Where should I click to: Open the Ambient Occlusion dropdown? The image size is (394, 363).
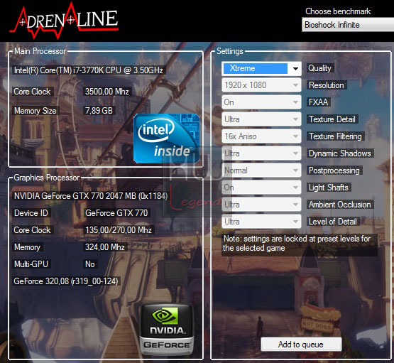tap(261, 205)
